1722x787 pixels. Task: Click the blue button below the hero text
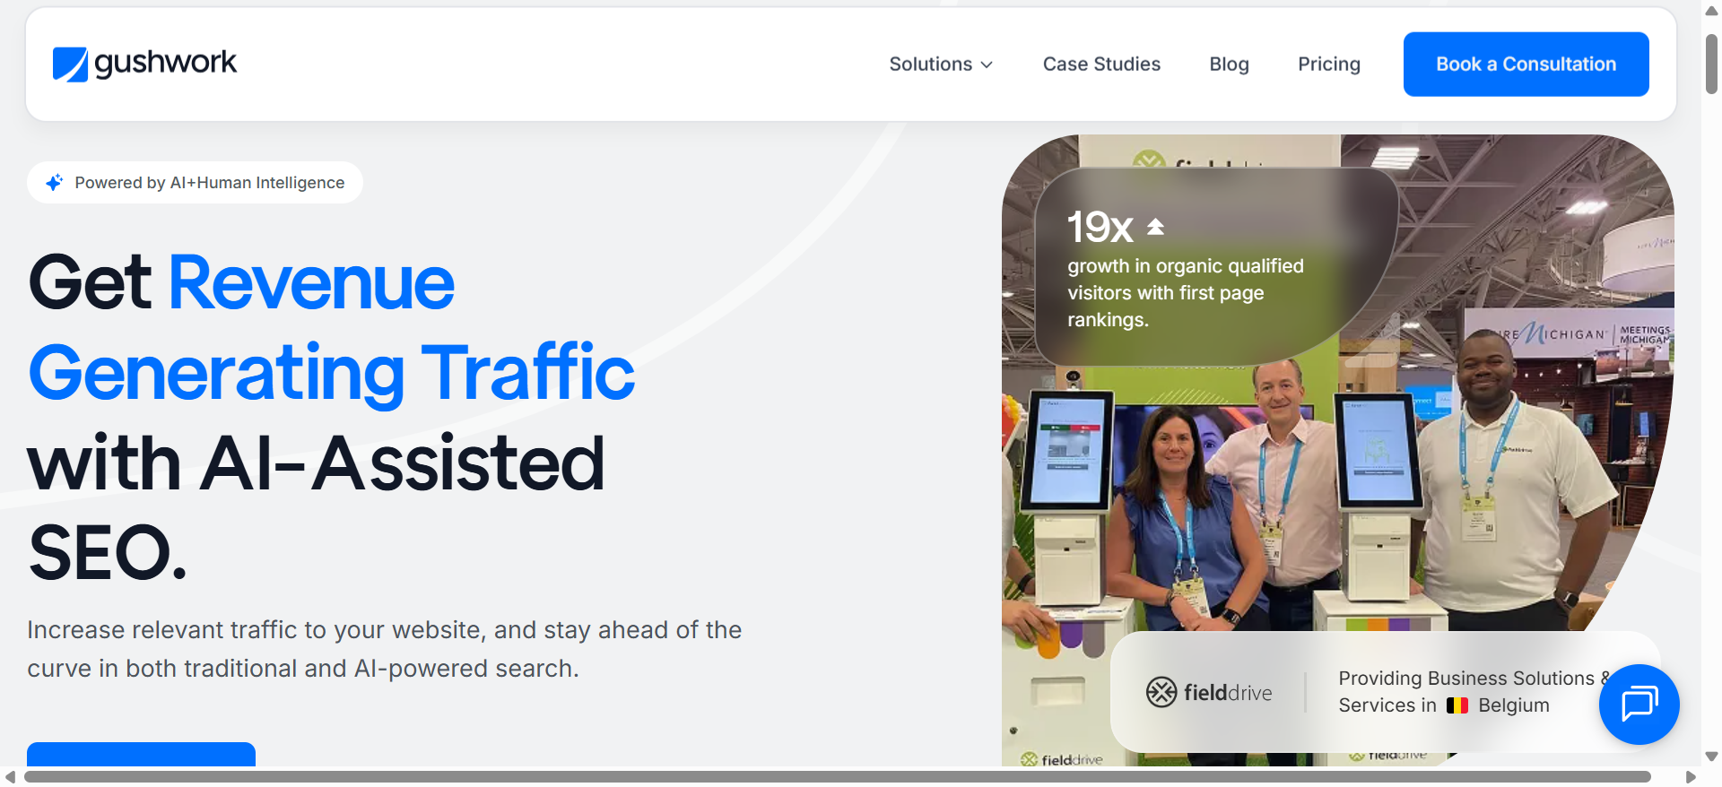tap(141, 754)
